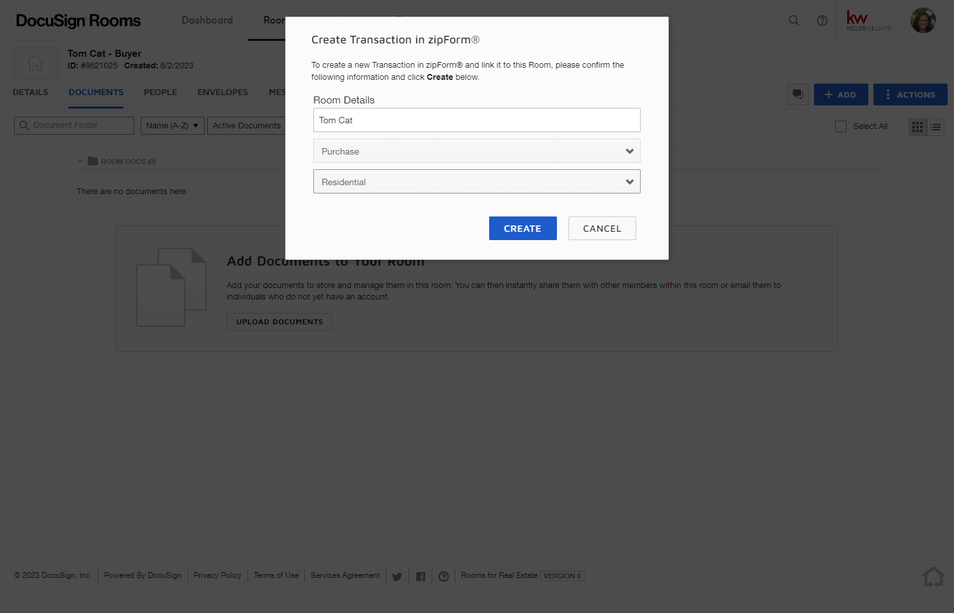The height and width of the screenshot is (613, 954).
Task: Open the help question mark icon in header
Action: (x=822, y=20)
